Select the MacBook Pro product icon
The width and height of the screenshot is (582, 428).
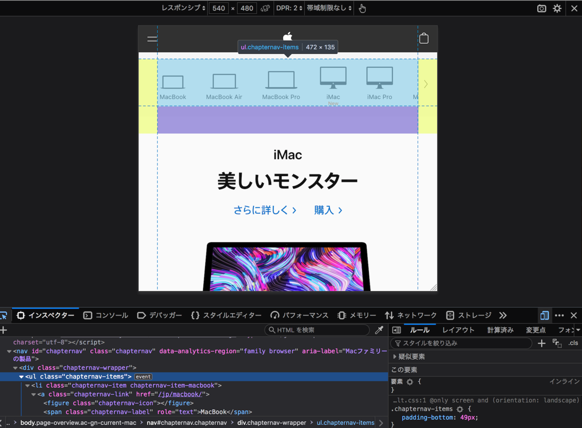(x=281, y=86)
